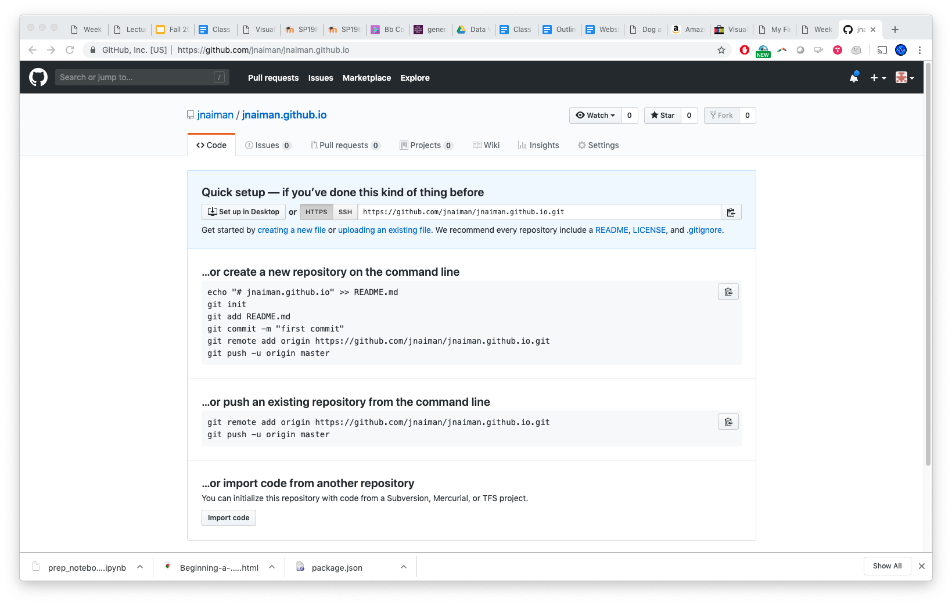
Task: Open the Issues repository tab
Action: (x=268, y=145)
